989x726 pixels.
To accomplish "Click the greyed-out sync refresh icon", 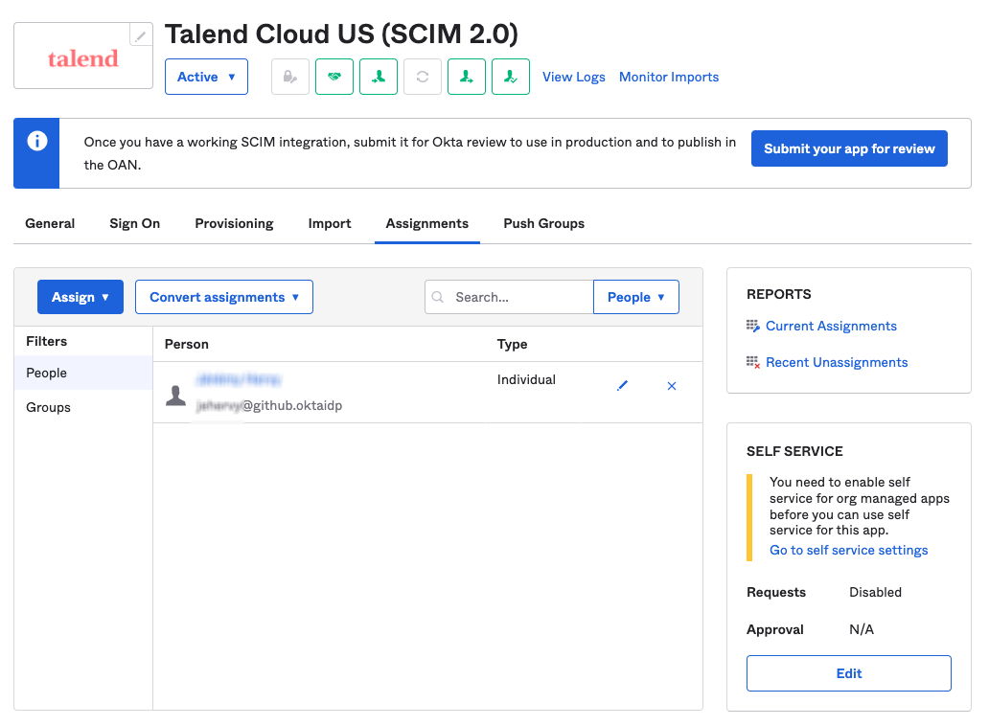I will (422, 77).
